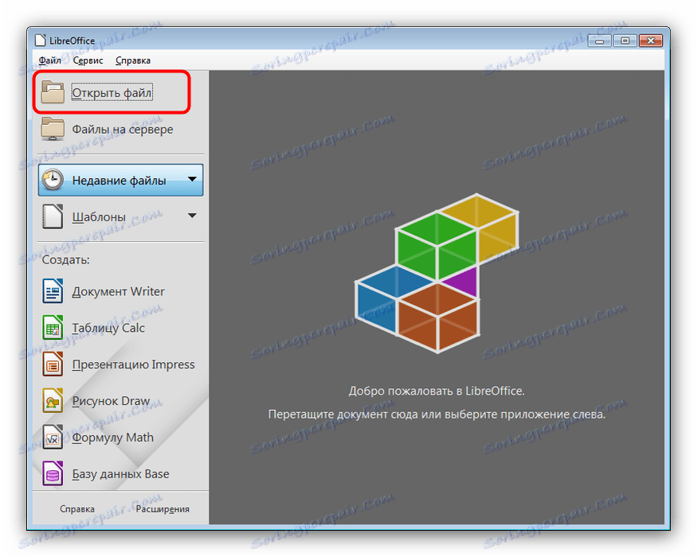Click the Добро пожаловать в LibreOffice text
Viewport: 697px width, 557px height.
pyautogui.click(x=437, y=391)
